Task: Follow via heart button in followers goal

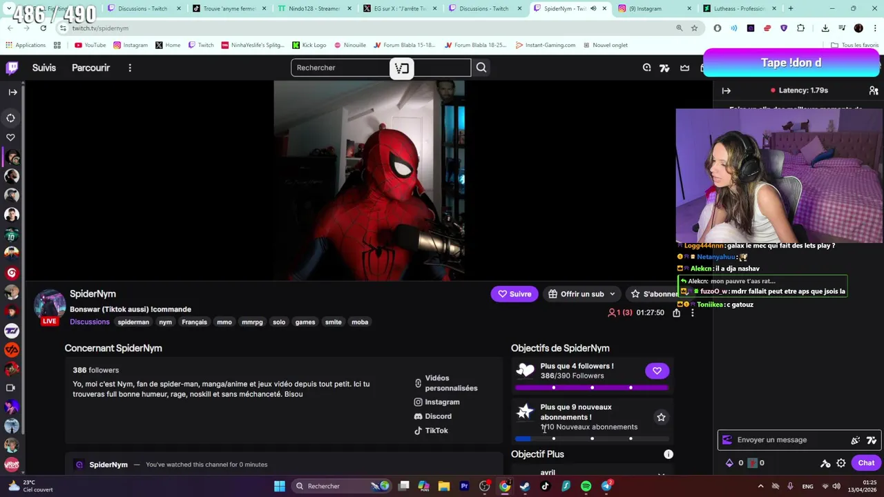Action: coord(657,371)
